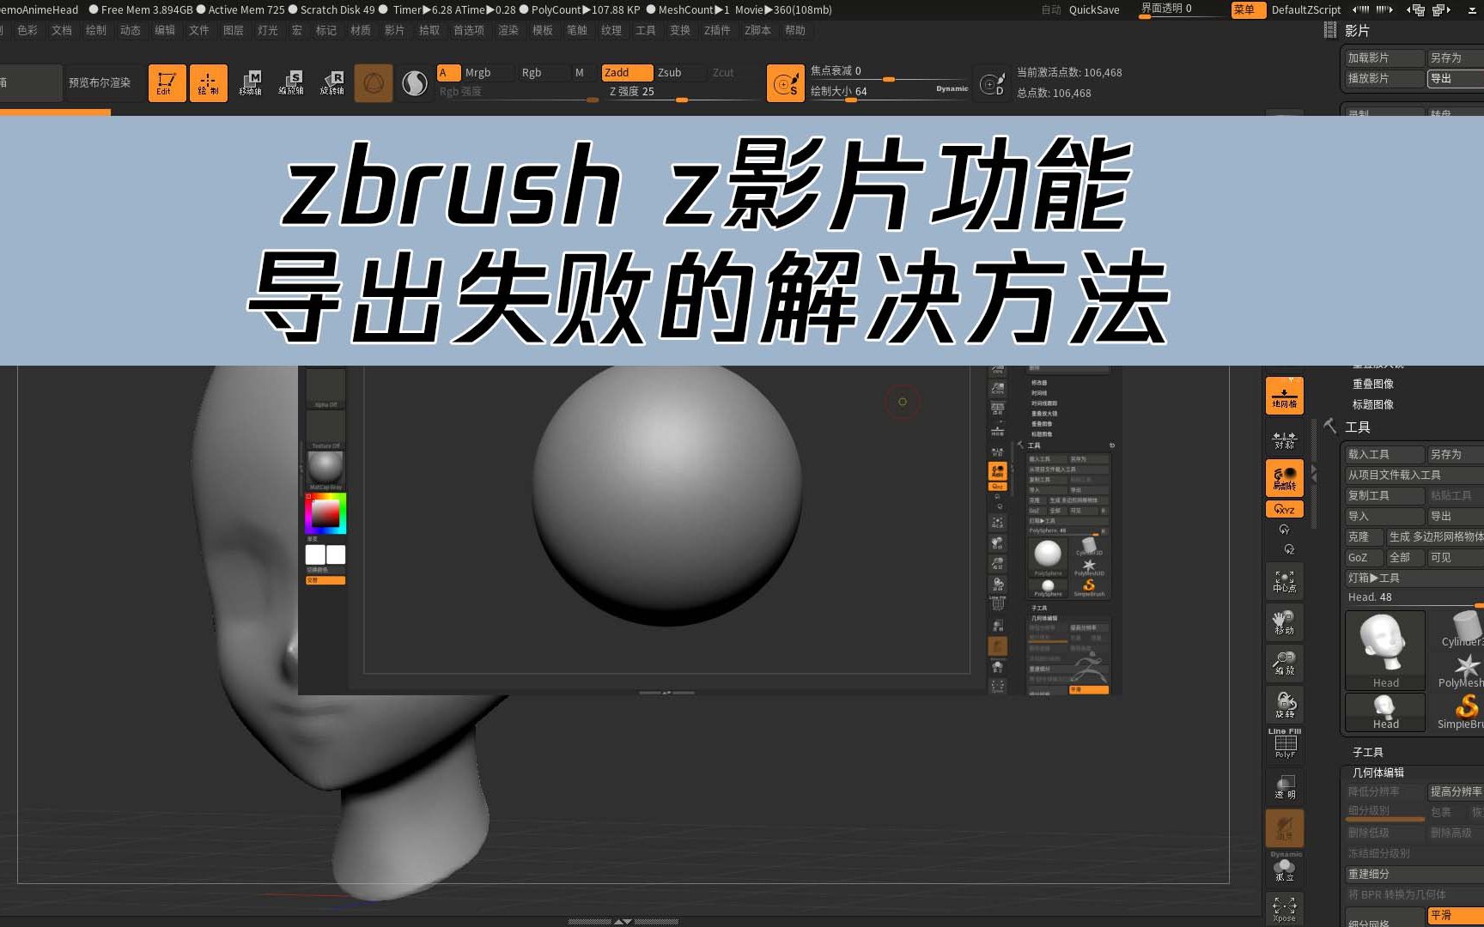The image size is (1484, 927).
Task: Click the Frame center (中心点) icon
Action: [x=1285, y=582]
